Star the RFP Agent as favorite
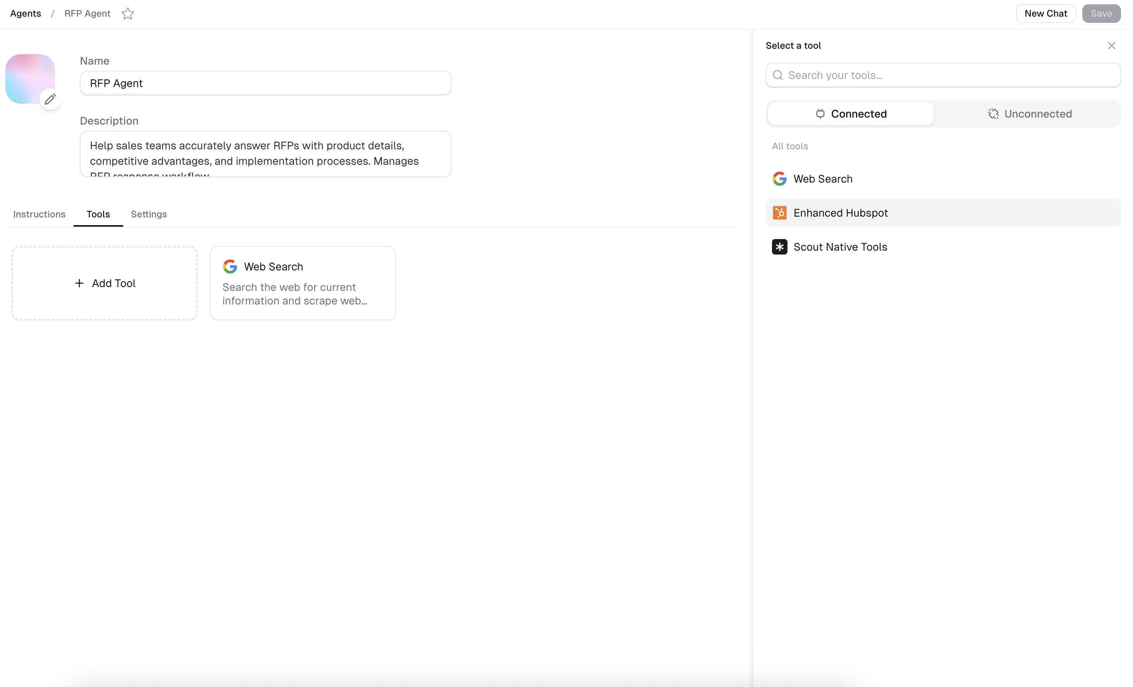 pyautogui.click(x=127, y=14)
